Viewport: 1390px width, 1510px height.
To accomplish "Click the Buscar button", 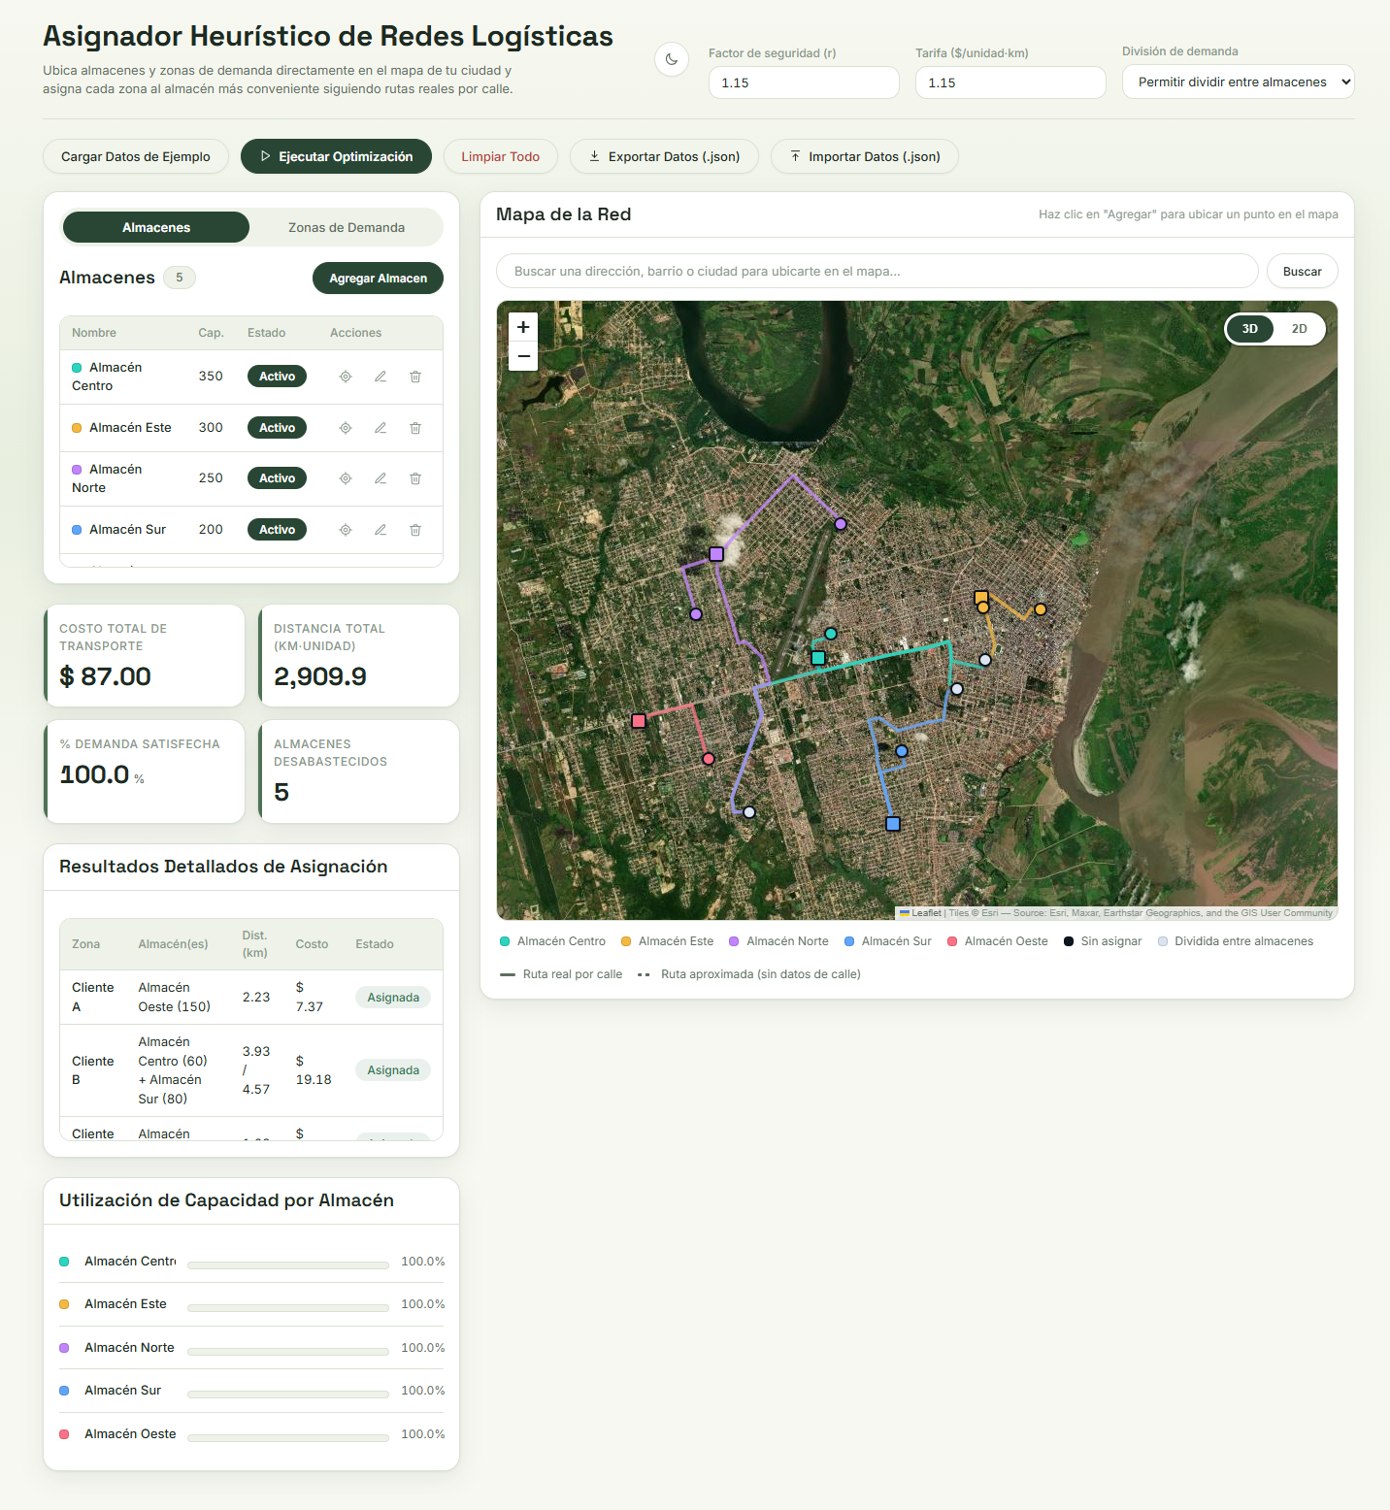I will 1302,272.
